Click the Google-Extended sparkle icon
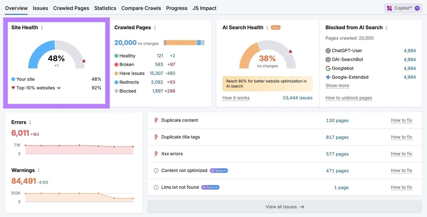This screenshot has height=217, width=427. point(328,77)
